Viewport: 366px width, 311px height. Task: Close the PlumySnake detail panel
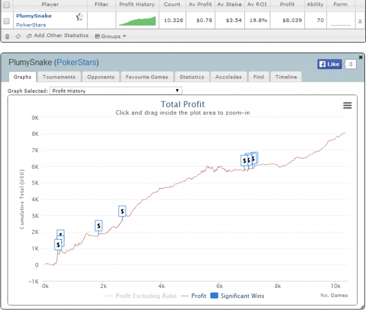pos(361,57)
